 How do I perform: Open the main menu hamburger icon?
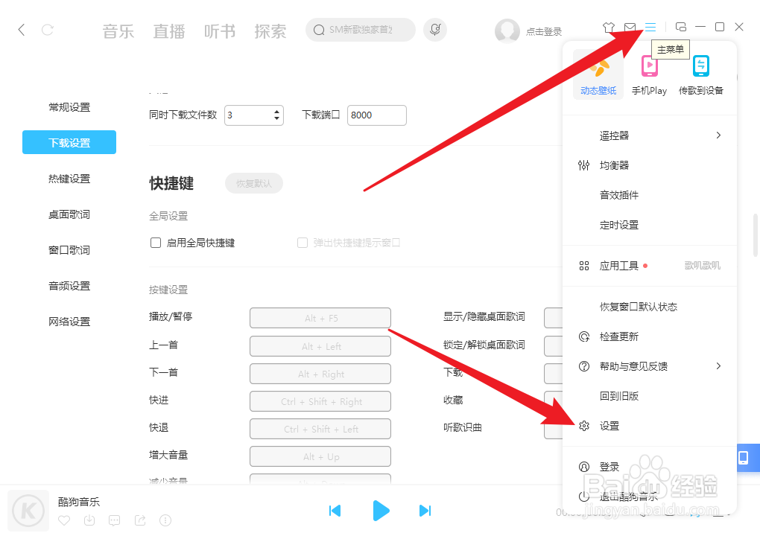650,27
